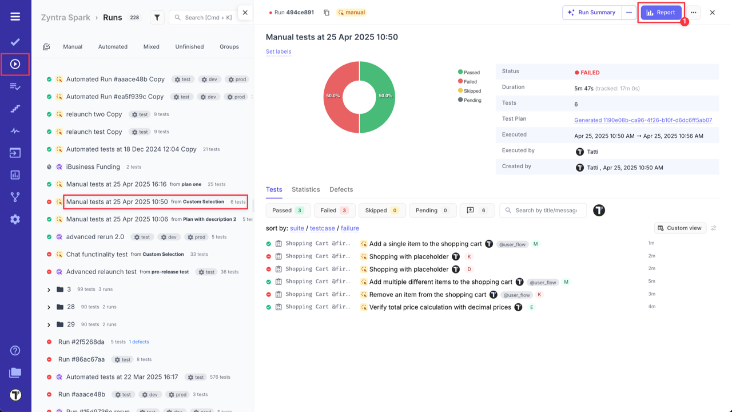Image resolution: width=732 pixels, height=412 pixels.
Task: Switch to the Automated runs tab
Action: click(113, 46)
